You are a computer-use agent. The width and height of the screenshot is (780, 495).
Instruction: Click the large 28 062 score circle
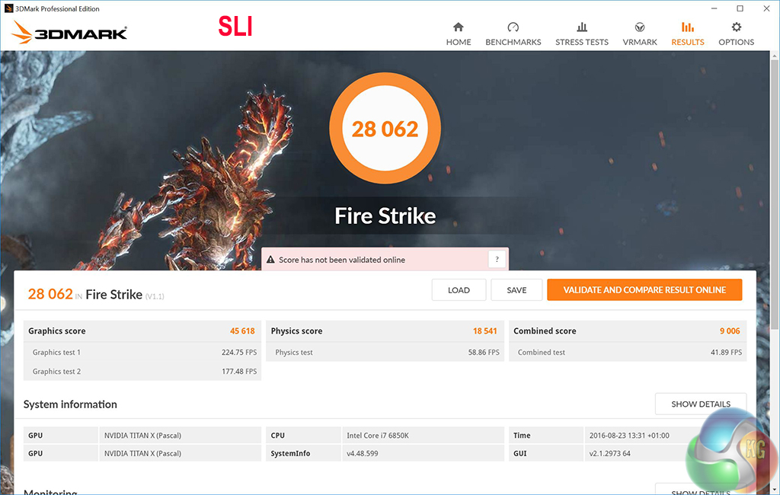(385, 129)
